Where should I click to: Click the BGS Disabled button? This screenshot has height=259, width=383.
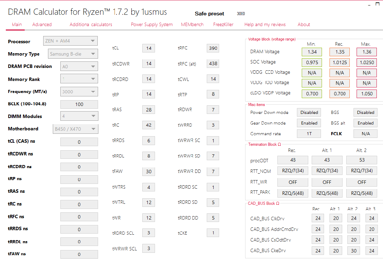(366, 113)
